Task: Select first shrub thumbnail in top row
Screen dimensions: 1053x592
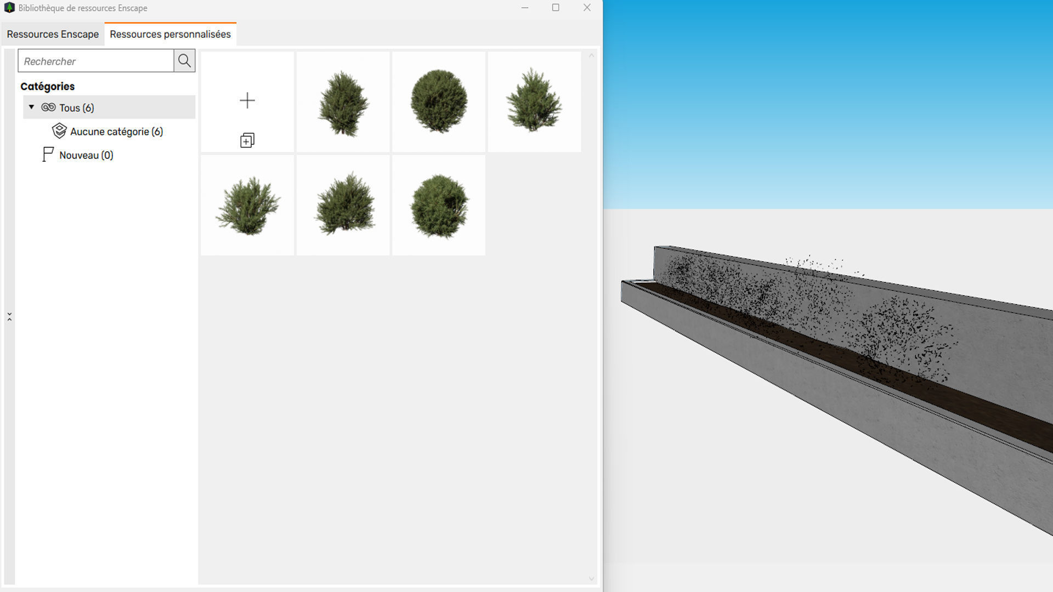Action: (x=343, y=102)
